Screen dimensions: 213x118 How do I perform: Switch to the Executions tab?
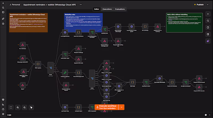[x=107, y=9]
